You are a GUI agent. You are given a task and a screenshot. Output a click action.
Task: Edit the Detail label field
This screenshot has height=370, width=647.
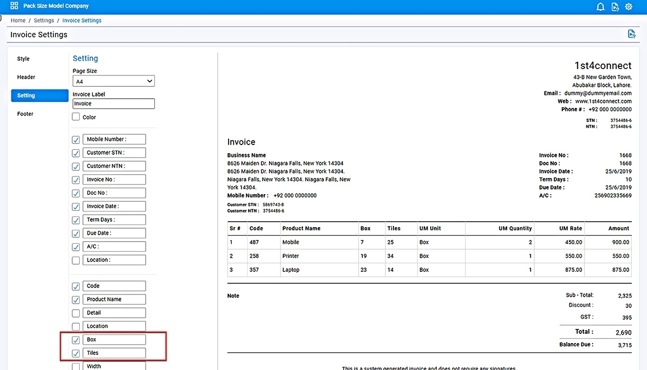(x=114, y=313)
